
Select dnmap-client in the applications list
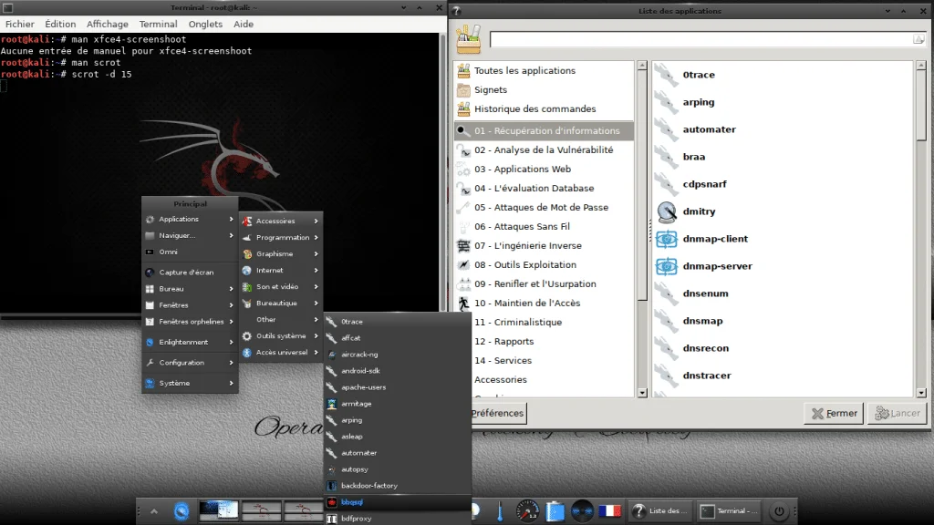pos(783,240)
